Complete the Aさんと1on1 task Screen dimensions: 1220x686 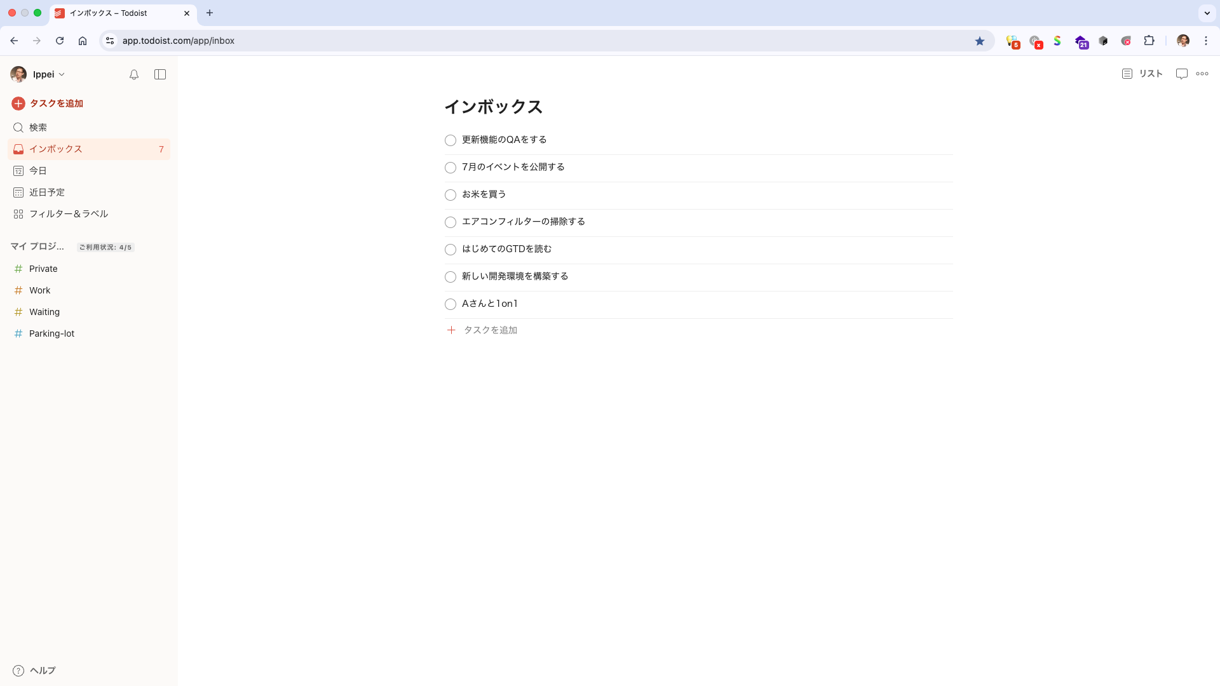point(451,304)
